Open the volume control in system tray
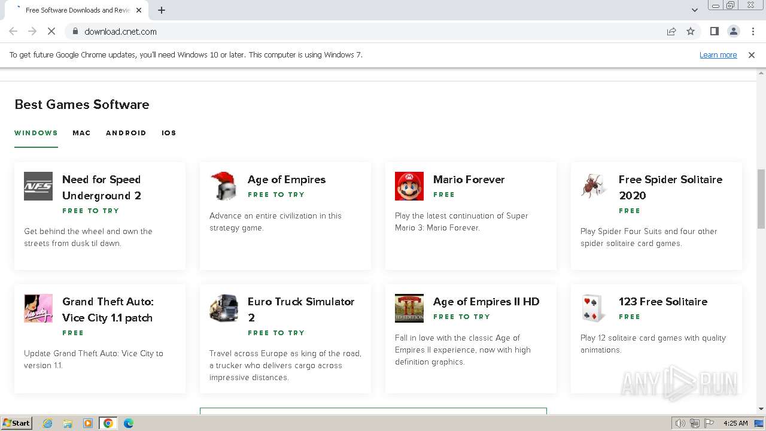The height and width of the screenshot is (431, 766). [680, 423]
